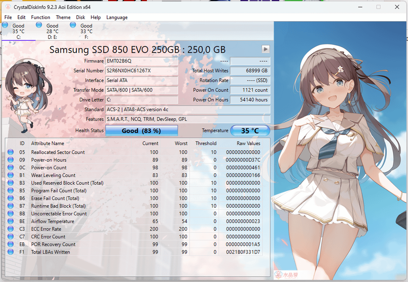Click the Firmware field EMT02B6Q
408x282 pixels.
(142, 61)
